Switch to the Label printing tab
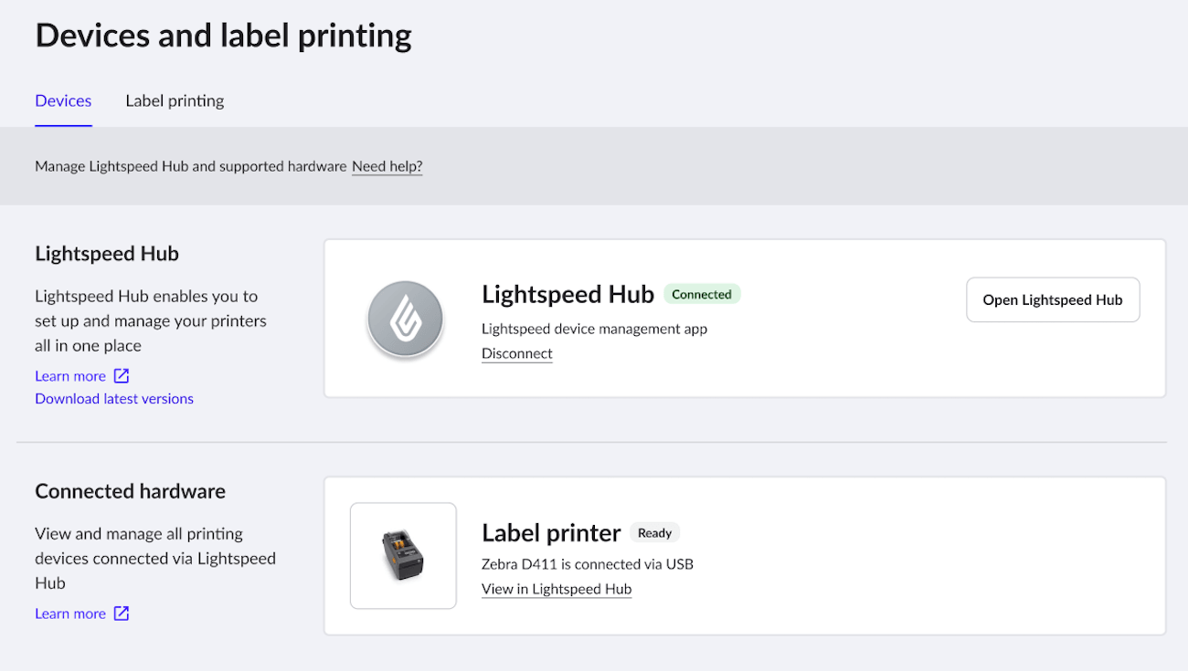Viewport: 1188px width, 671px height. click(175, 100)
